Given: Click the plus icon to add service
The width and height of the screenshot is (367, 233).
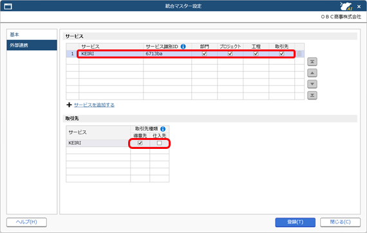Looking at the screenshot, I should [x=69, y=105].
